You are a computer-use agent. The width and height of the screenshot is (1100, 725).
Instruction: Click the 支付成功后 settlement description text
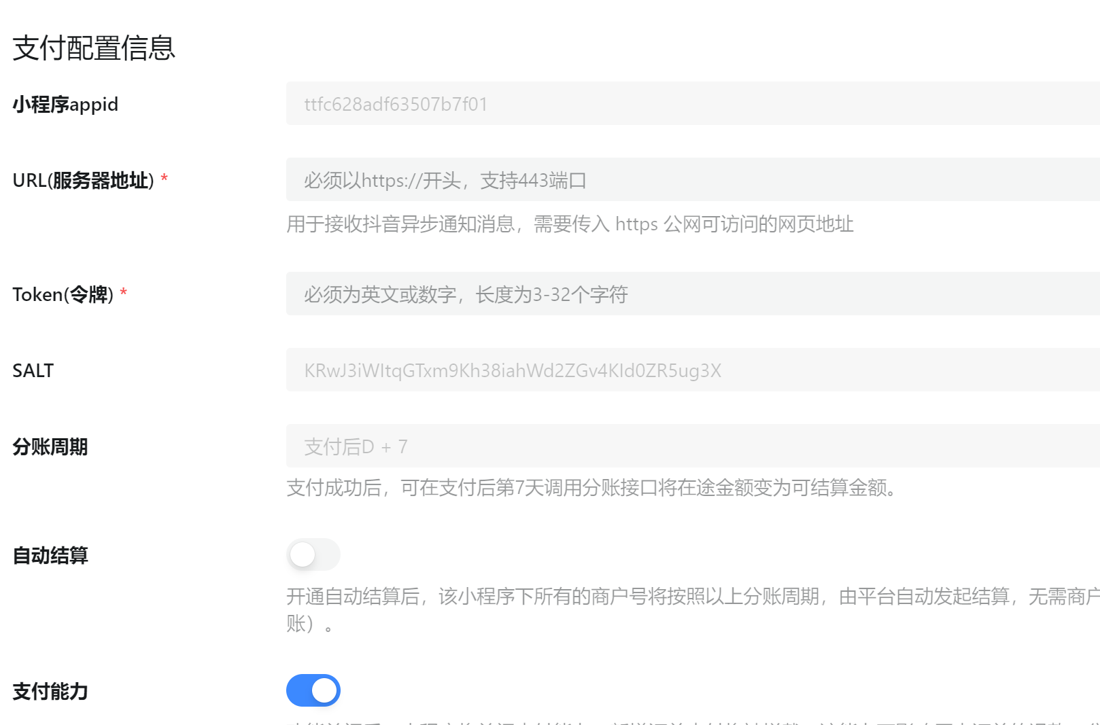tap(593, 488)
